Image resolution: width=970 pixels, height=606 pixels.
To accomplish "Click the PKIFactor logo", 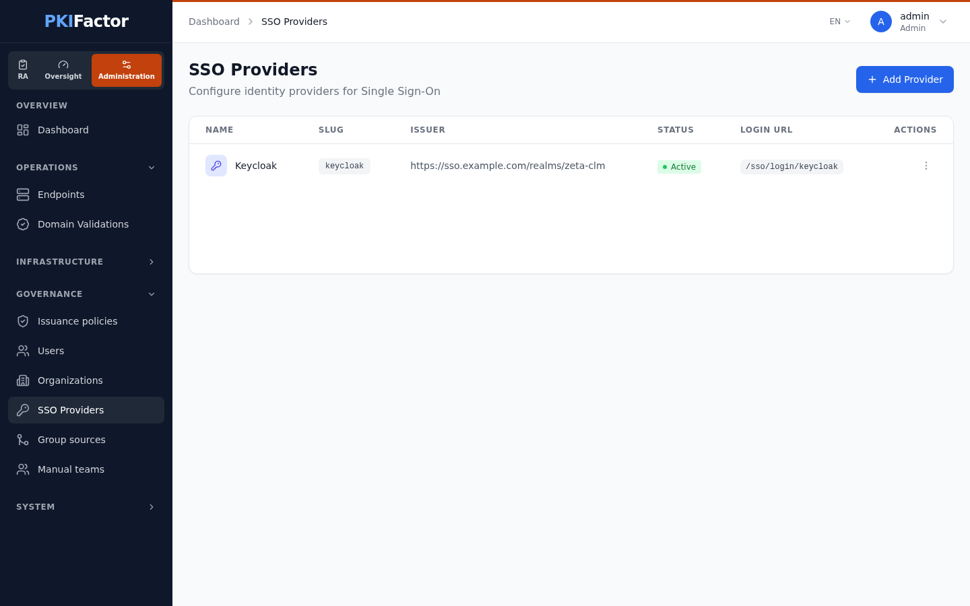I will (x=86, y=21).
